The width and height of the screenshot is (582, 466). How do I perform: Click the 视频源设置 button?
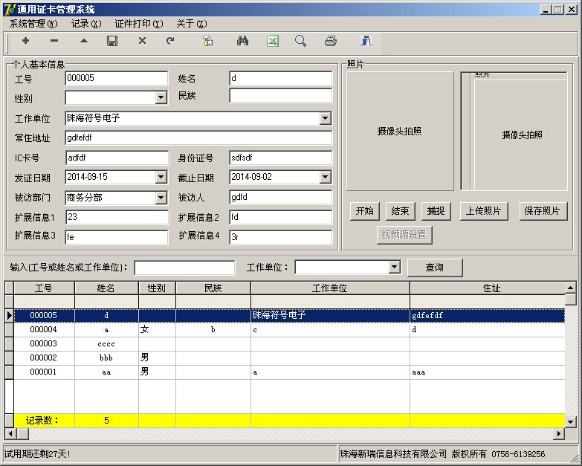click(x=404, y=235)
